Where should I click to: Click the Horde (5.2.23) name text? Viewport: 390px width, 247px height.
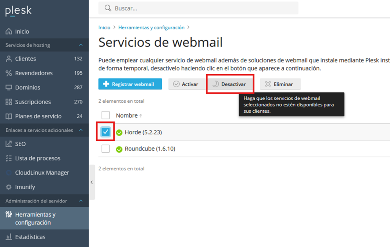143,132
